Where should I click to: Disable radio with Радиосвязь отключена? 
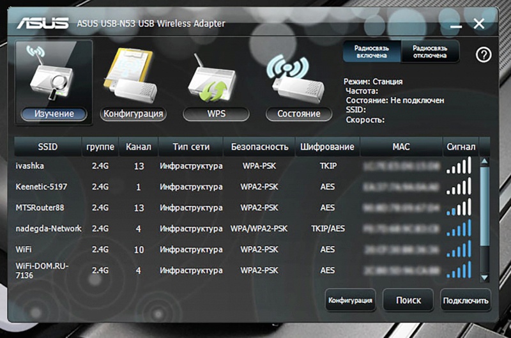click(430, 52)
